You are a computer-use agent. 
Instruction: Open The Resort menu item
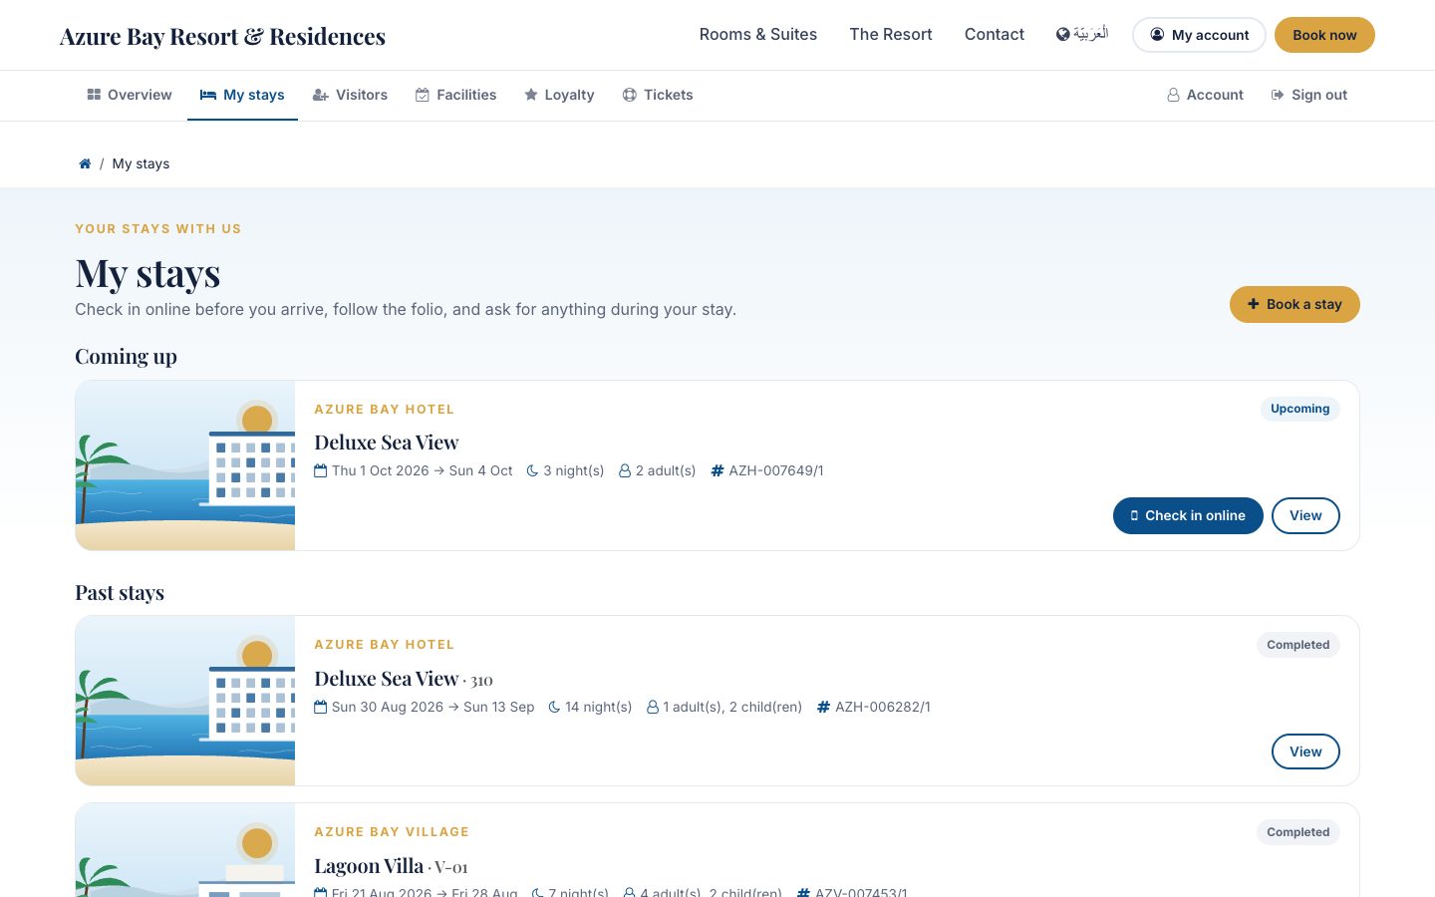point(891,34)
